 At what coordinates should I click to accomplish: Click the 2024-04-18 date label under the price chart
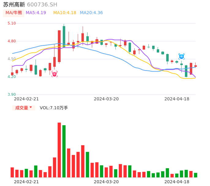177,99
